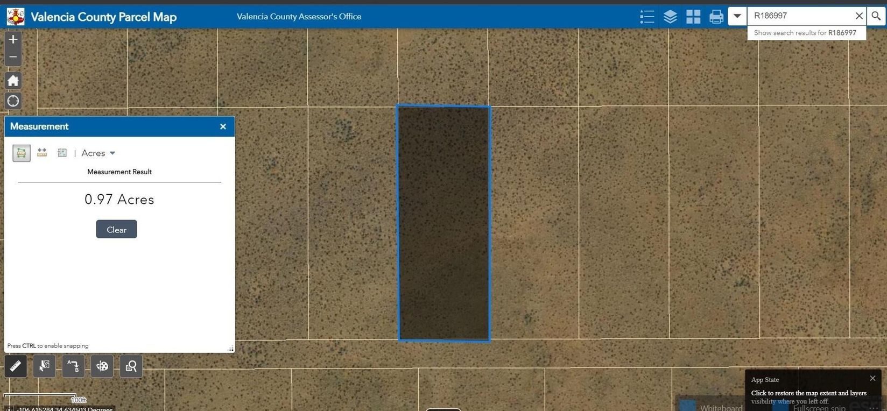Click the Print icon in header
887x411 pixels.
tap(716, 17)
